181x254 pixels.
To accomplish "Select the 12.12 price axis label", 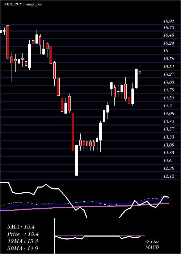I will click(x=169, y=176).
